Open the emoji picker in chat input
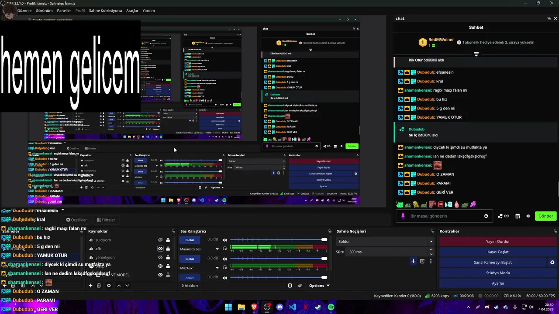Viewport: 559px width, 314px height. [x=486, y=216]
